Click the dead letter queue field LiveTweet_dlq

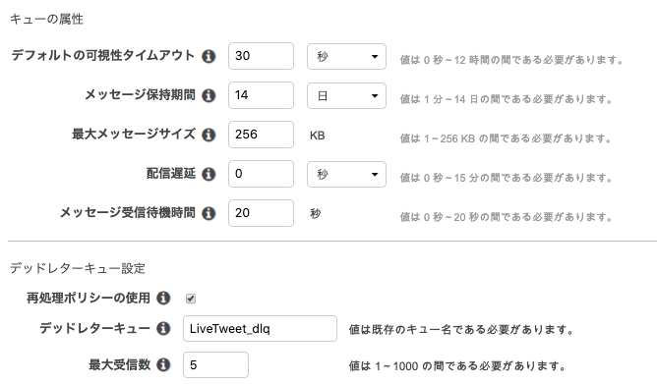pyautogui.click(x=260, y=329)
